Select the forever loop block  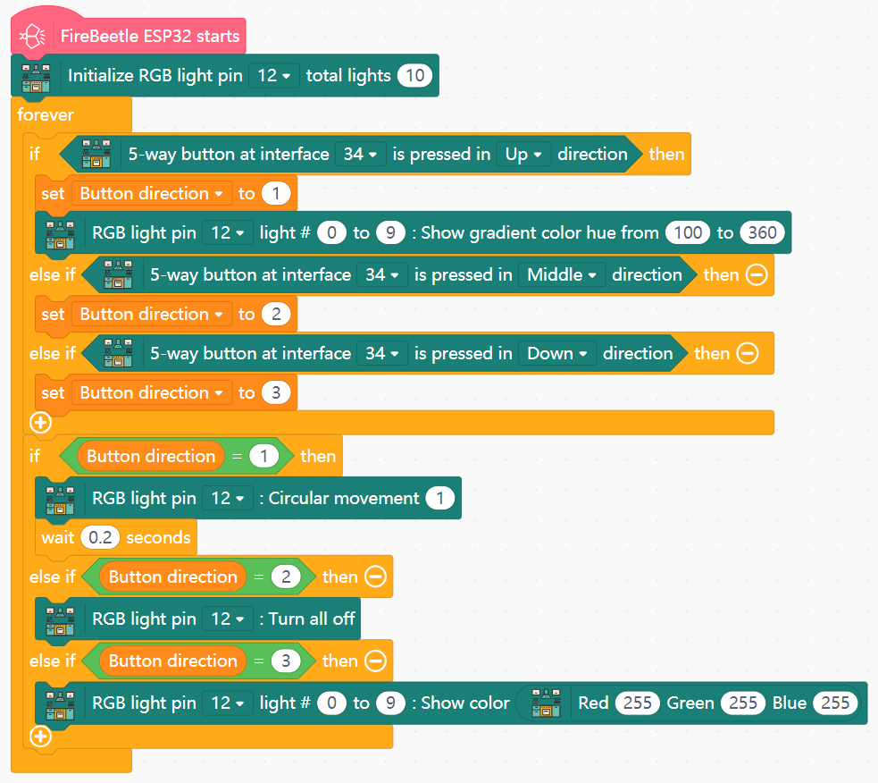(45, 115)
